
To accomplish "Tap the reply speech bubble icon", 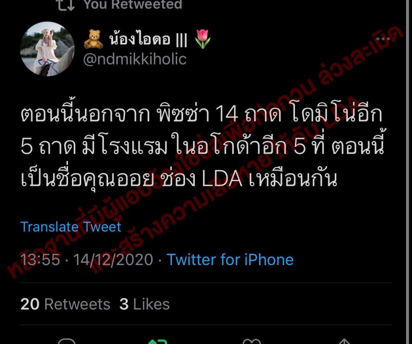I will pos(66,341).
